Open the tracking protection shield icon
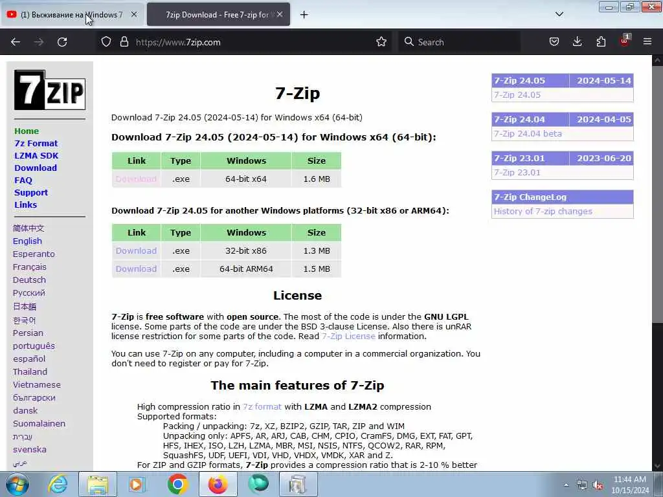The width and height of the screenshot is (663, 497). click(106, 42)
